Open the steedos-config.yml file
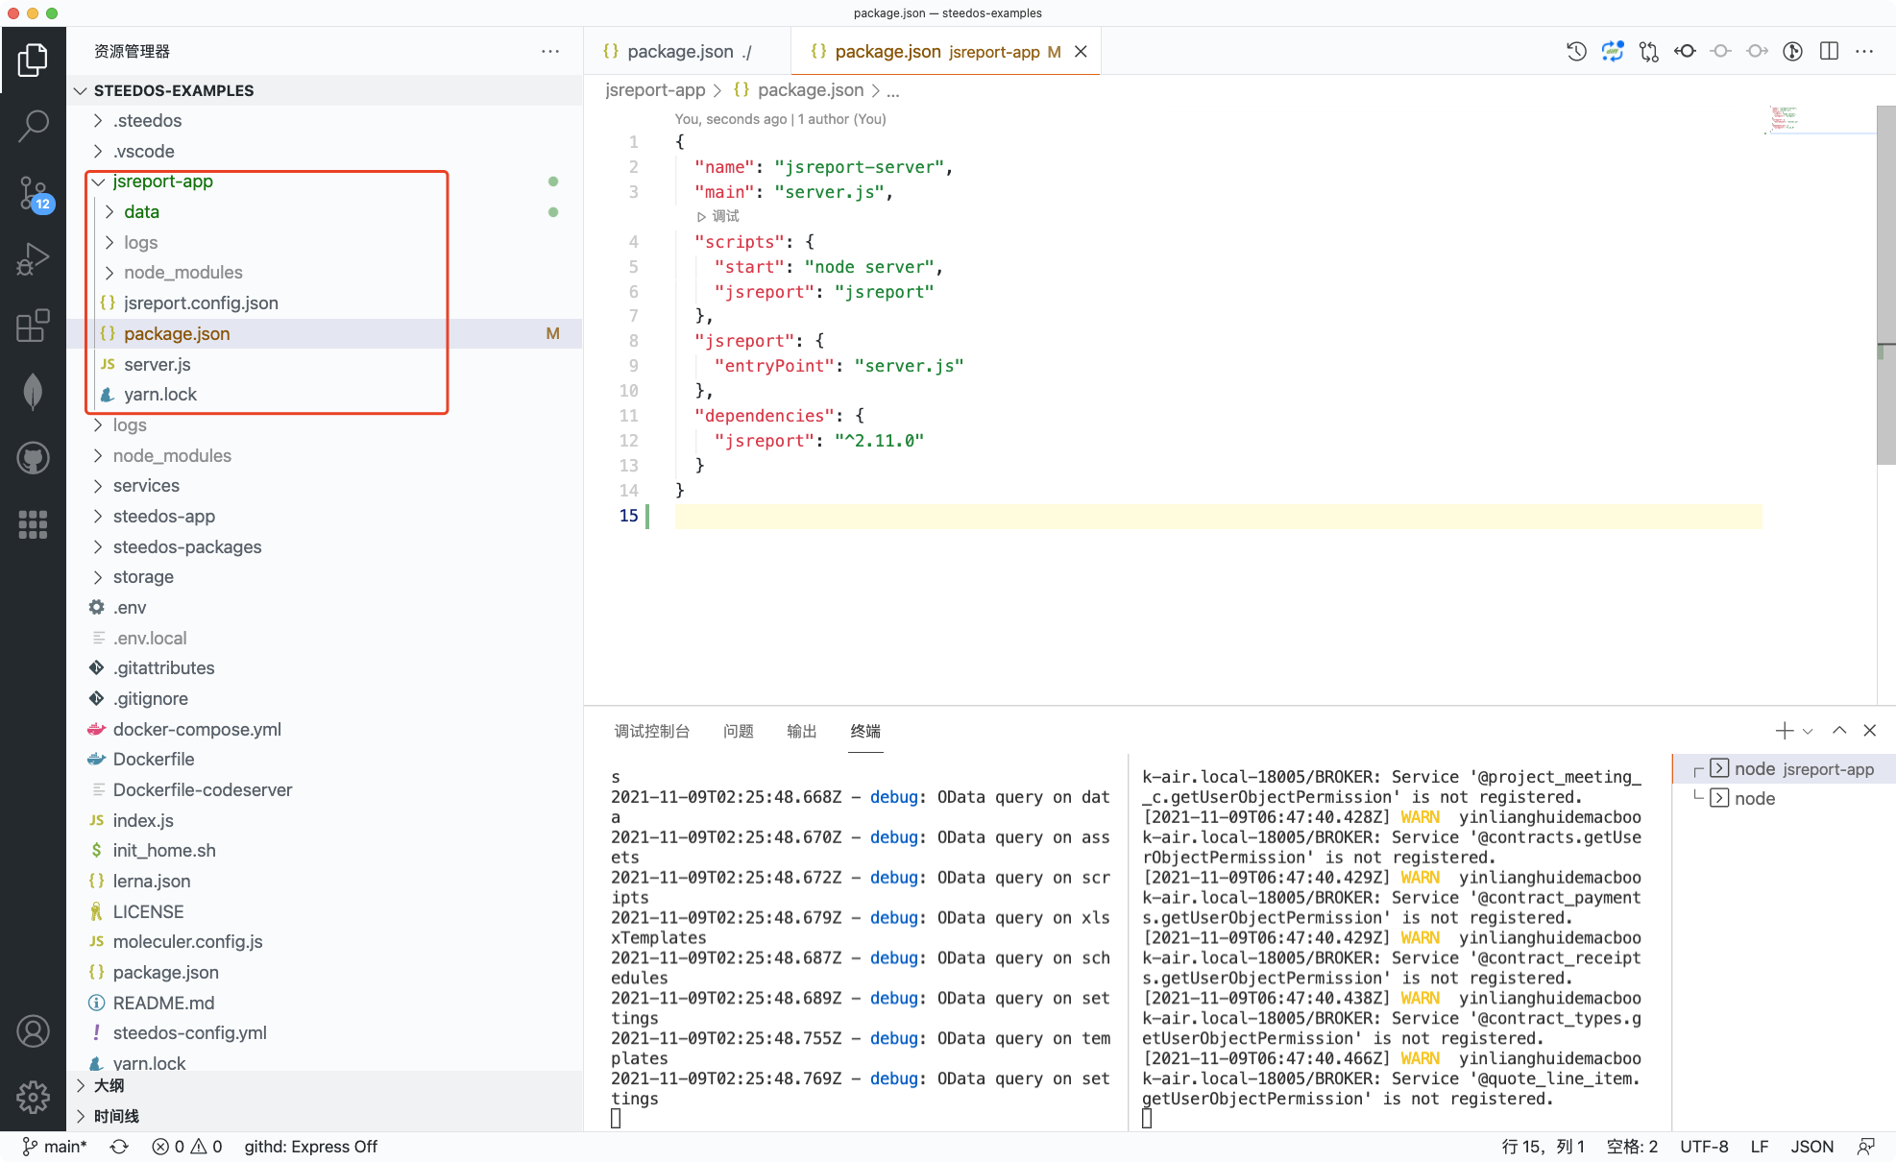This screenshot has width=1896, height=1162. coord(325,1033)
